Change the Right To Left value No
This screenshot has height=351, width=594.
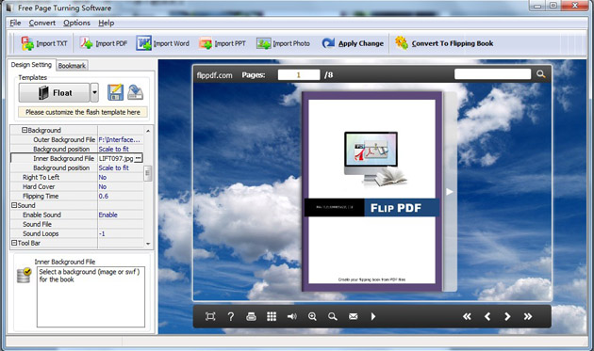click(120, 177)
